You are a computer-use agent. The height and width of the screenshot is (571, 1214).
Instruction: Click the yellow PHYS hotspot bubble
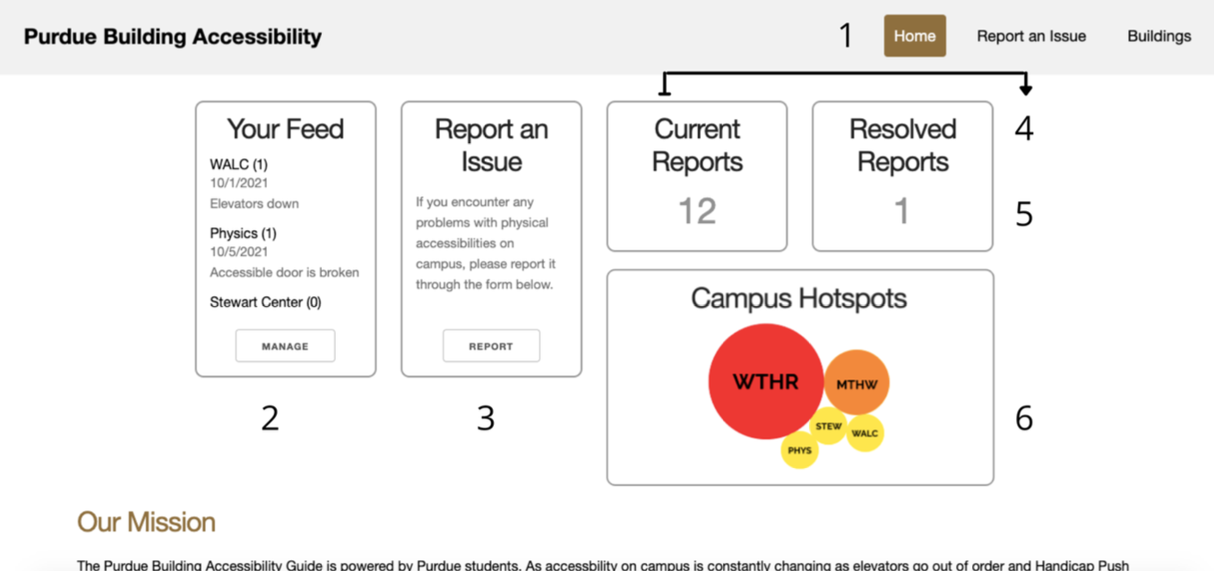pyautogui.click(x=799, y=450)
